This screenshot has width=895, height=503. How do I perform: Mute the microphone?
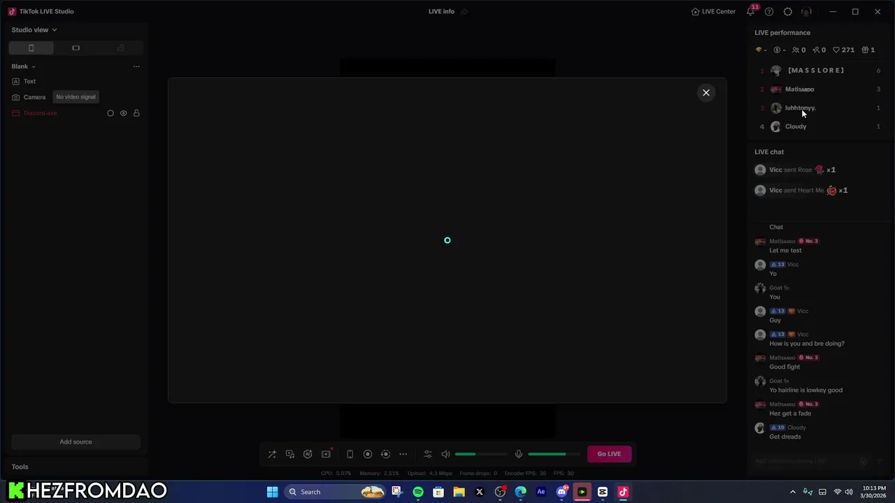coord(519,454)
